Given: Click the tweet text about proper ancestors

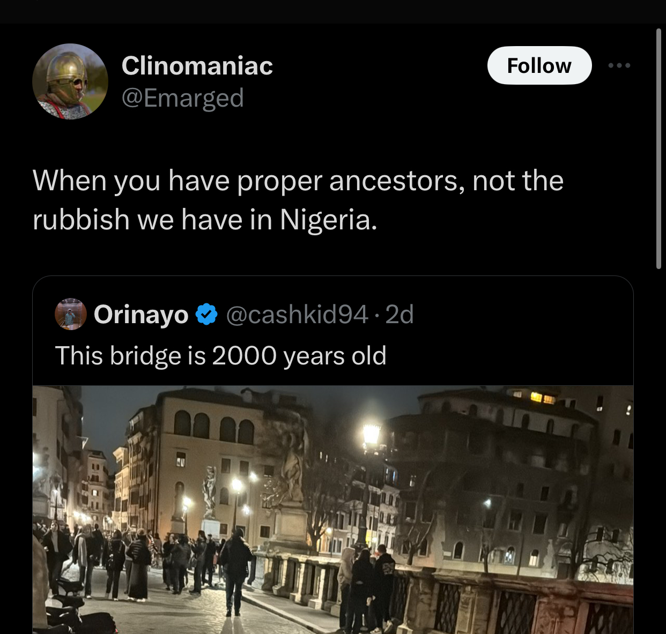Looking at the screenshot, I should [x=298, y=200].
